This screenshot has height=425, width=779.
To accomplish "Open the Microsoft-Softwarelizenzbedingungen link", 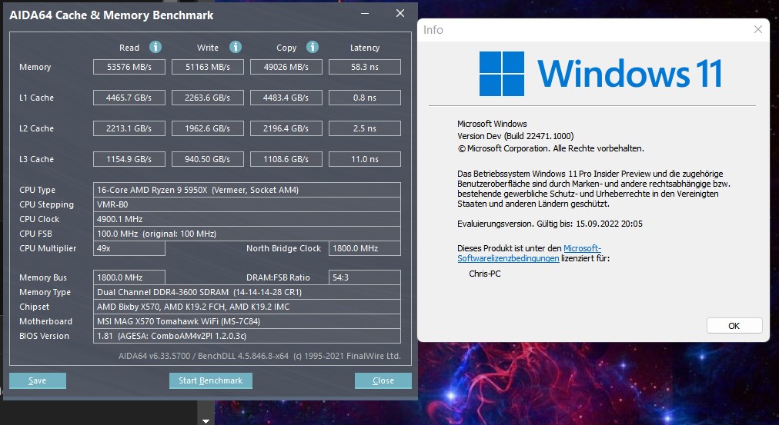I will pyautogui.click(x=530, y=253).
